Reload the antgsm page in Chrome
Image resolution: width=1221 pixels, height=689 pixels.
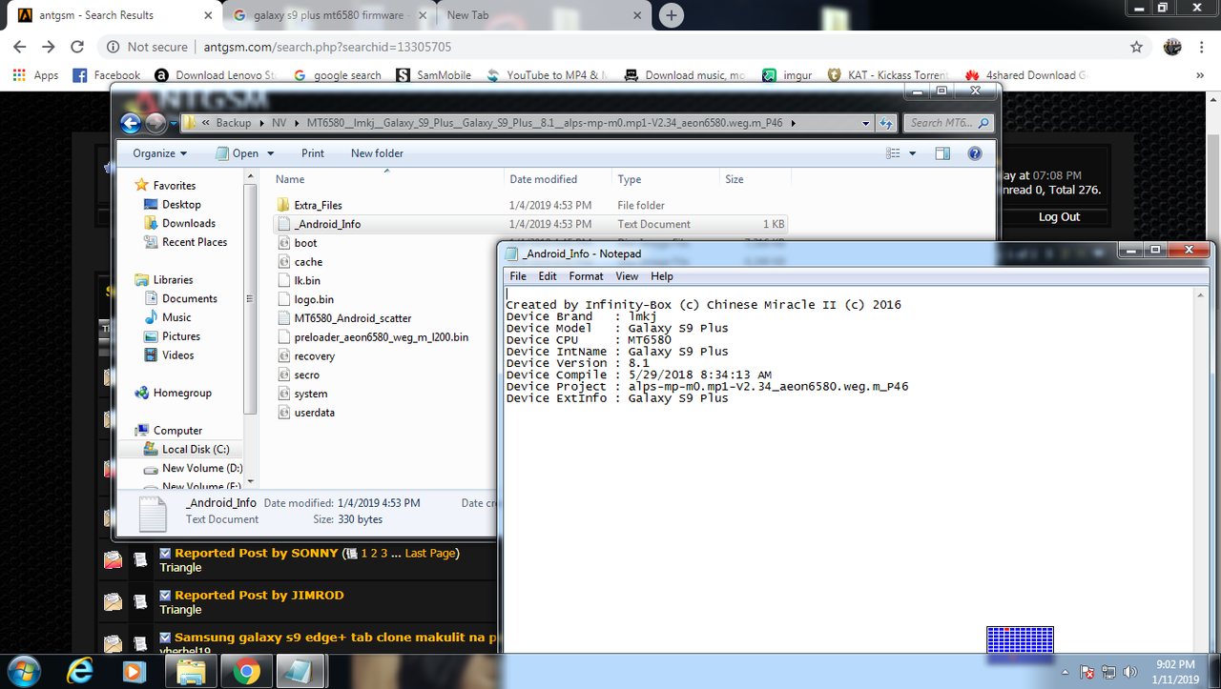pos(78,47)
